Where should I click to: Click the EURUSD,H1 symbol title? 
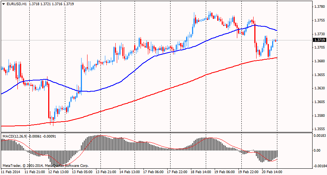tap(16, 4)
